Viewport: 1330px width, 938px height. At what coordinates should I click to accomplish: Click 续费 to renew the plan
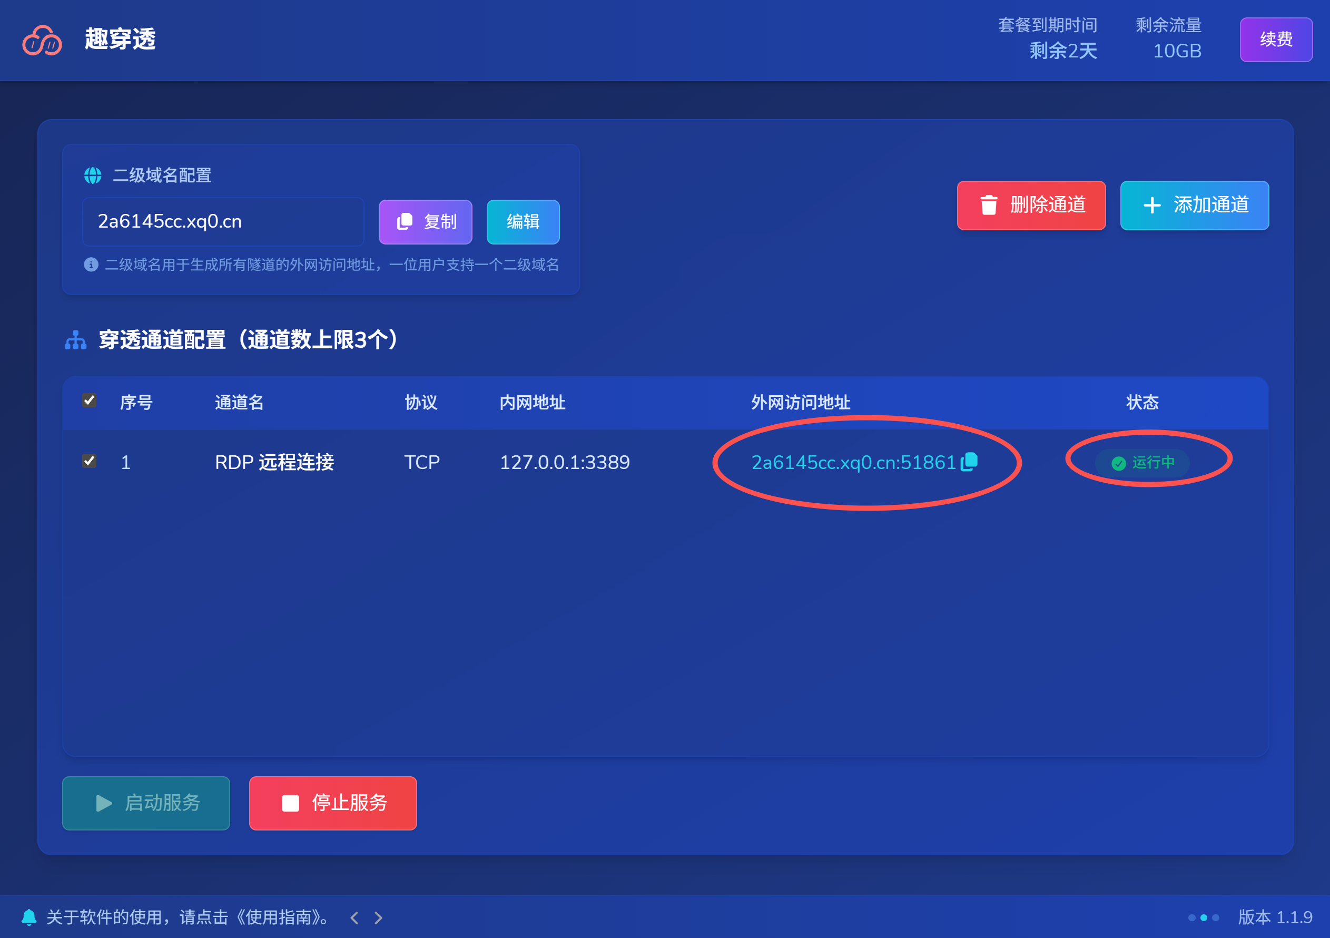[1276, 40]
